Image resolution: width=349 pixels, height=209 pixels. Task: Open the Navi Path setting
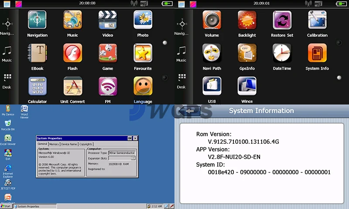tap(212, 53)
